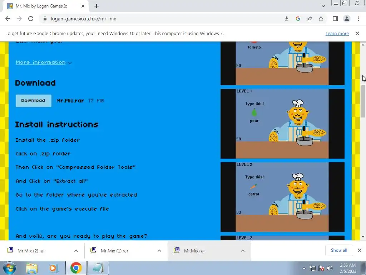
Task: Click 'Click on the game's execute file' text
Action: click(x=62, y=209)
